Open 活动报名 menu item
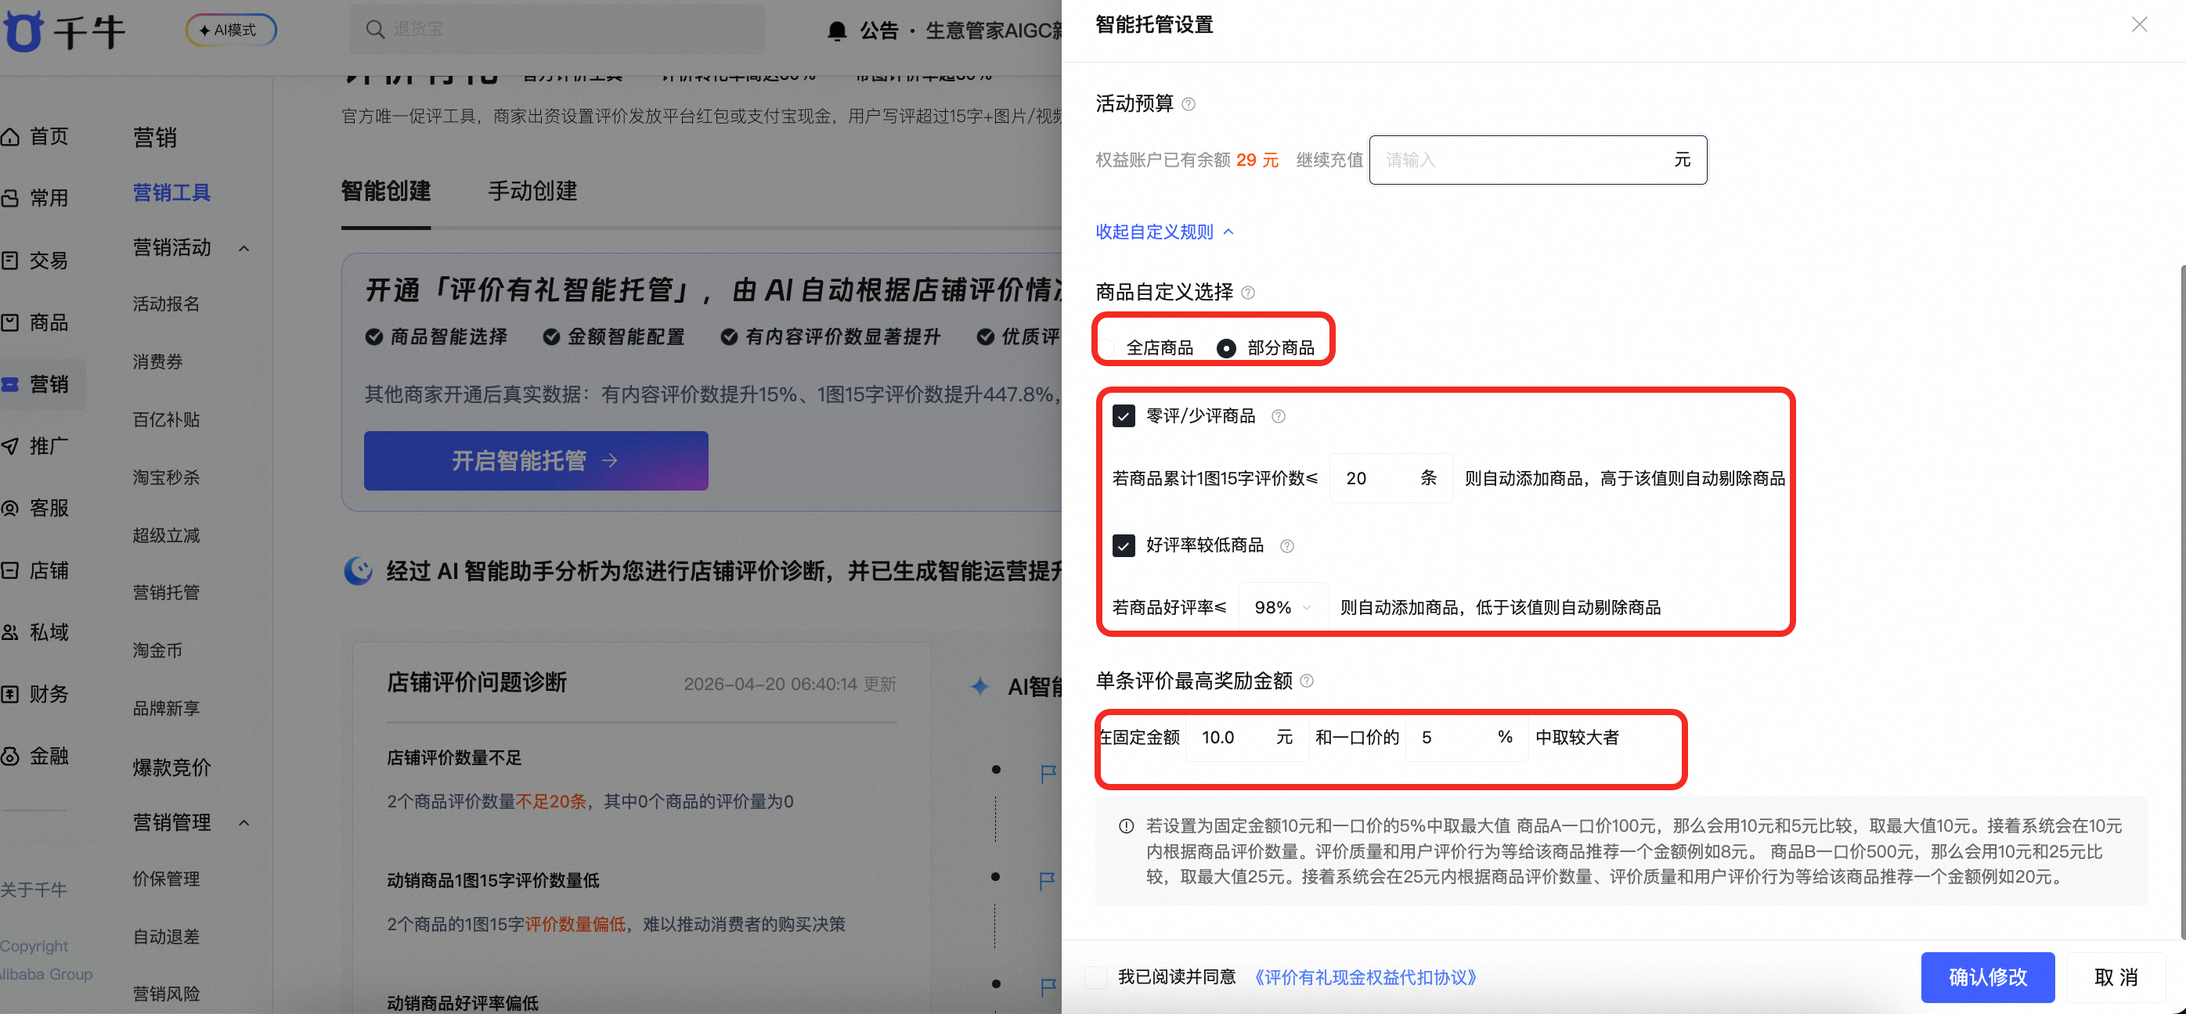The height and width of the screenshot is (1014, 2186). click(165, 304)
